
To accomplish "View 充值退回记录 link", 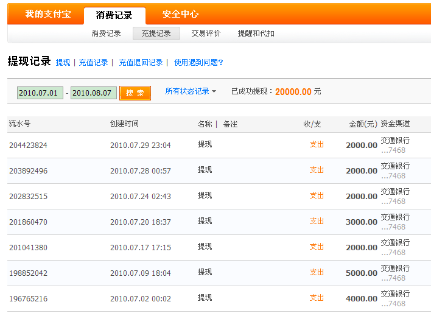I will pos(141,62).
